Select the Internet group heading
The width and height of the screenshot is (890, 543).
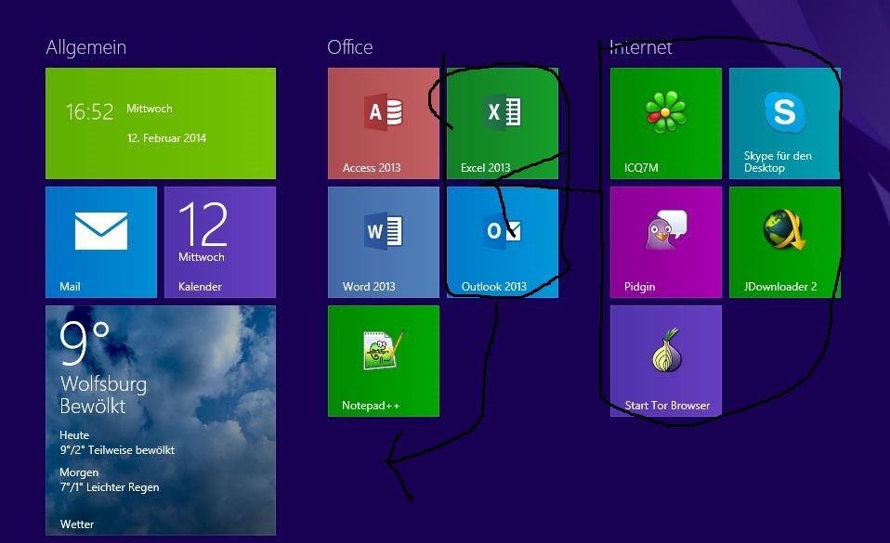(x=641, y=47)
